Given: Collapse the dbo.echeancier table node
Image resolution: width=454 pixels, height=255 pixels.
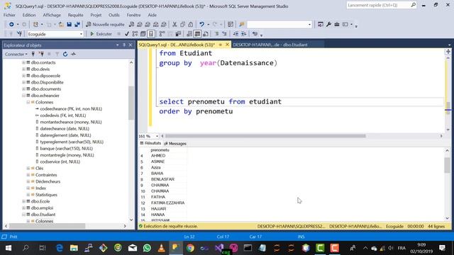Looking at the screenshot, I should [x=23, y=96].
